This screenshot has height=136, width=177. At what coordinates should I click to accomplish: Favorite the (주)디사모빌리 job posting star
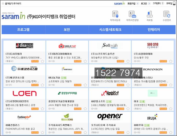click(x=42, y=61)
